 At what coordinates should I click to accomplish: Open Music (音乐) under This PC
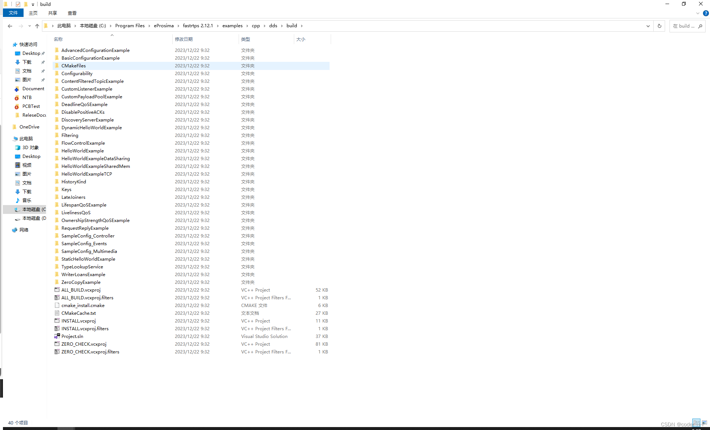(x=27, y=201)
